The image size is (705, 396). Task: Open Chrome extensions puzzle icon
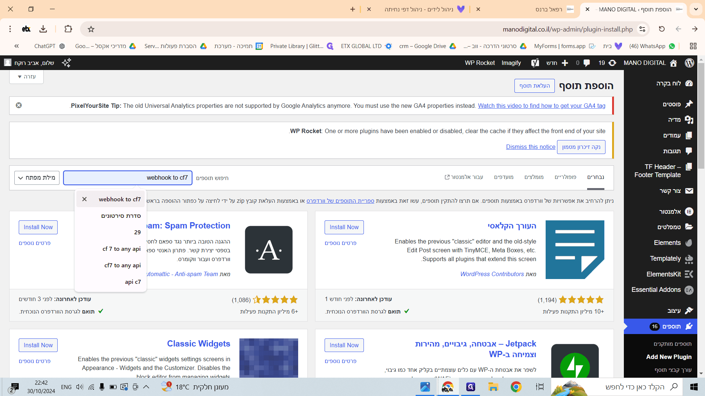[68, 29]
